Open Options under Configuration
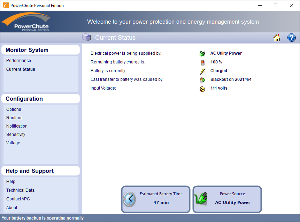Image resolution: width=300 pixels, height=222 pixels. [14, 109]
